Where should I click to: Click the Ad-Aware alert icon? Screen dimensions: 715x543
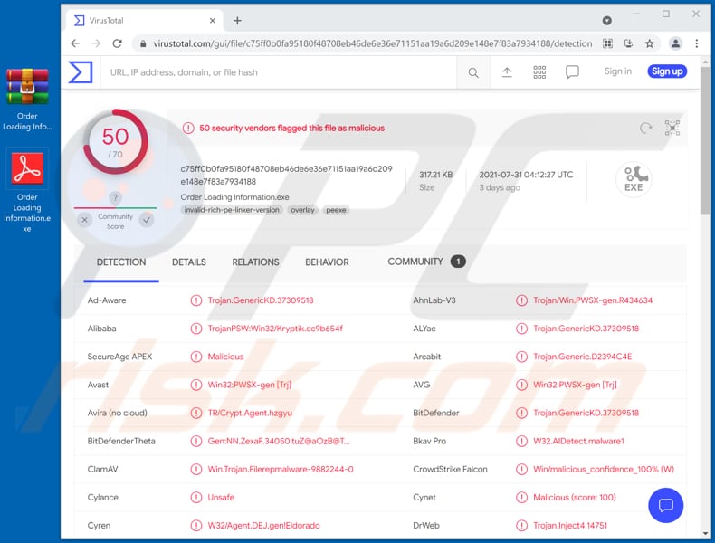[x=196, y=300]
